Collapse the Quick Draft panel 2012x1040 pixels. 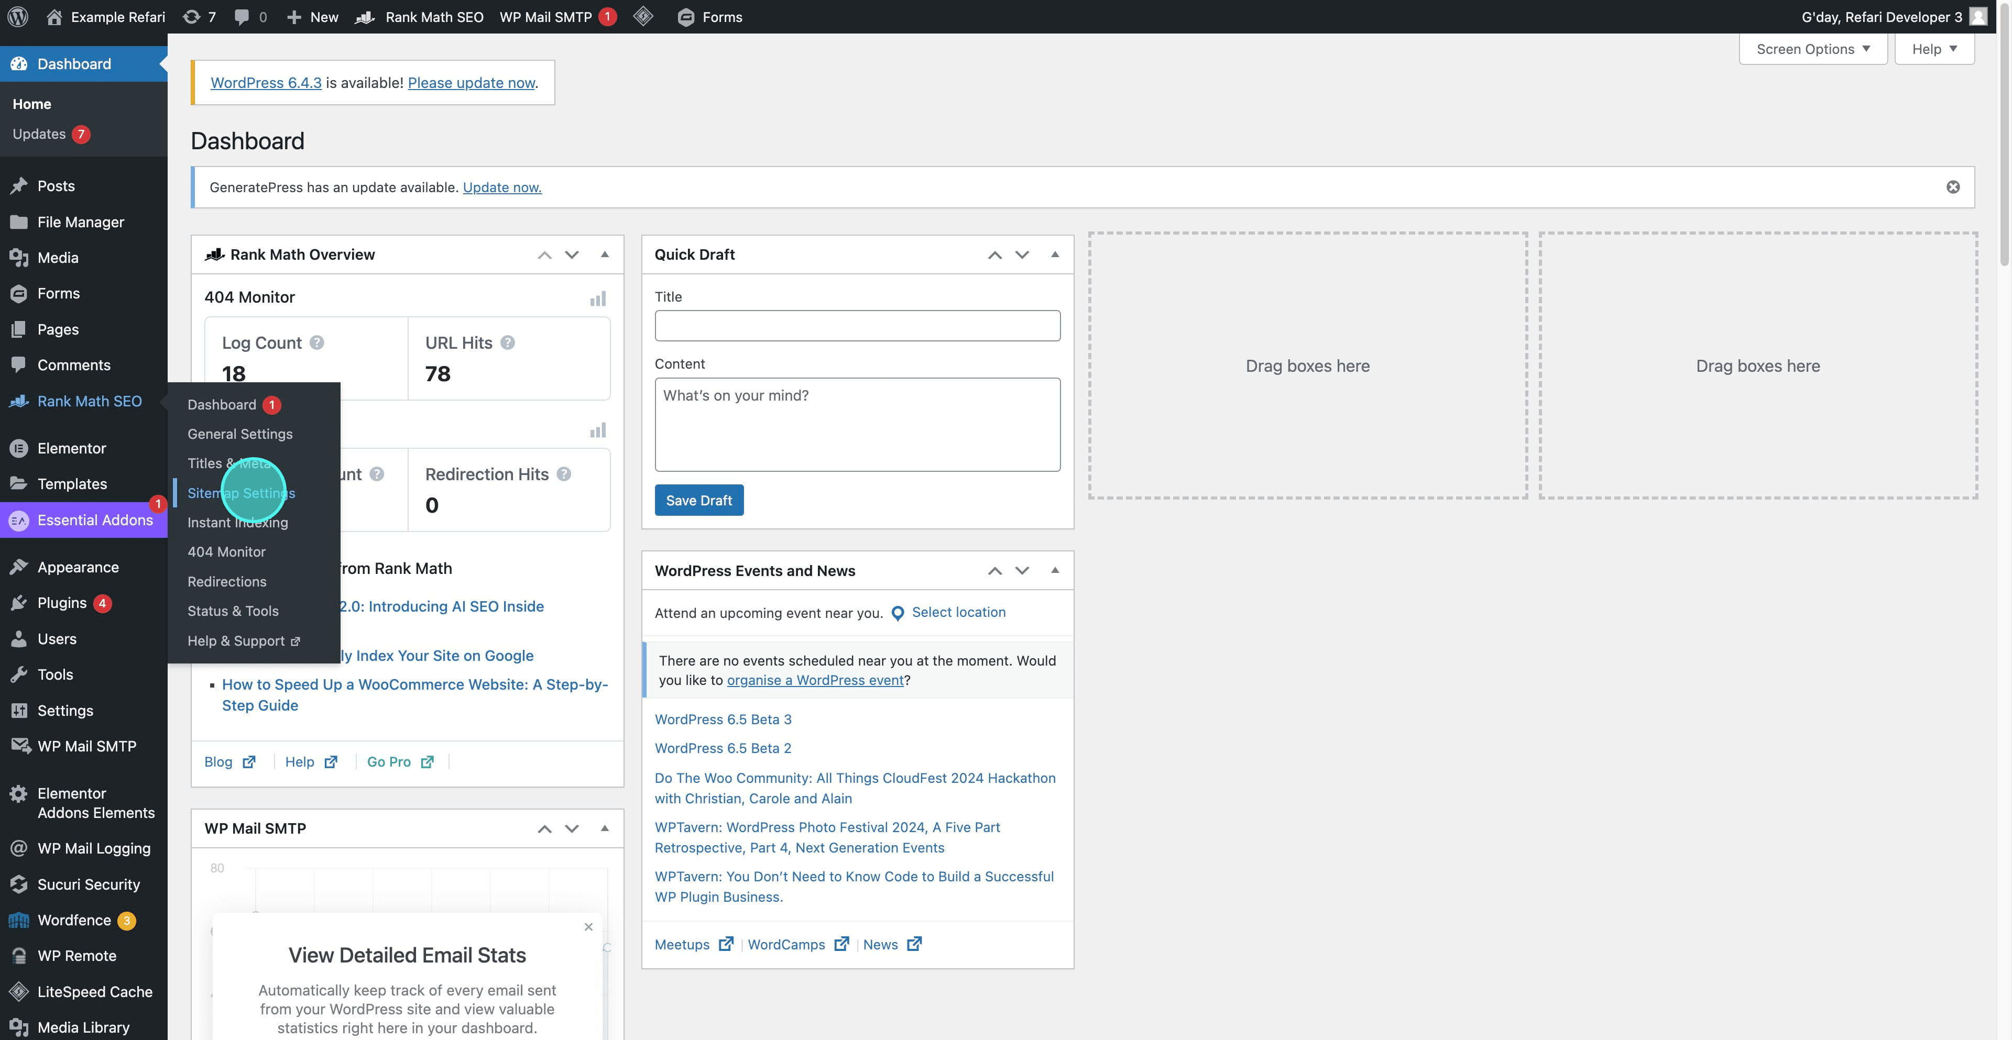pyautogui.click(x=1054, y=255)
